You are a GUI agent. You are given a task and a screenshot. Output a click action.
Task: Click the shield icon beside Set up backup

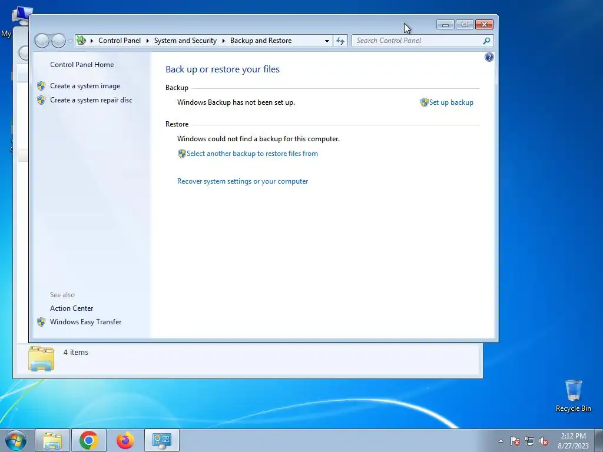[424, 102]
